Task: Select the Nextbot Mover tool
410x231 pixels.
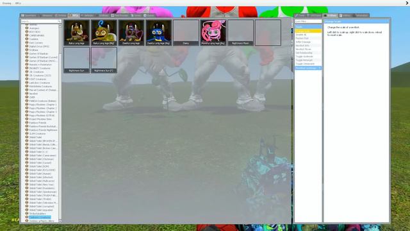Action: tap(308, 49)
